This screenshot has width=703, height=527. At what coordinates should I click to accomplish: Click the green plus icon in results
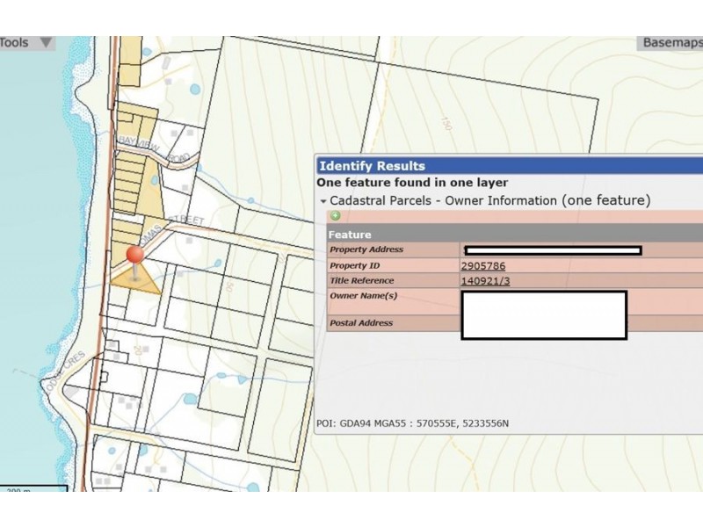[x=335, y=216]
